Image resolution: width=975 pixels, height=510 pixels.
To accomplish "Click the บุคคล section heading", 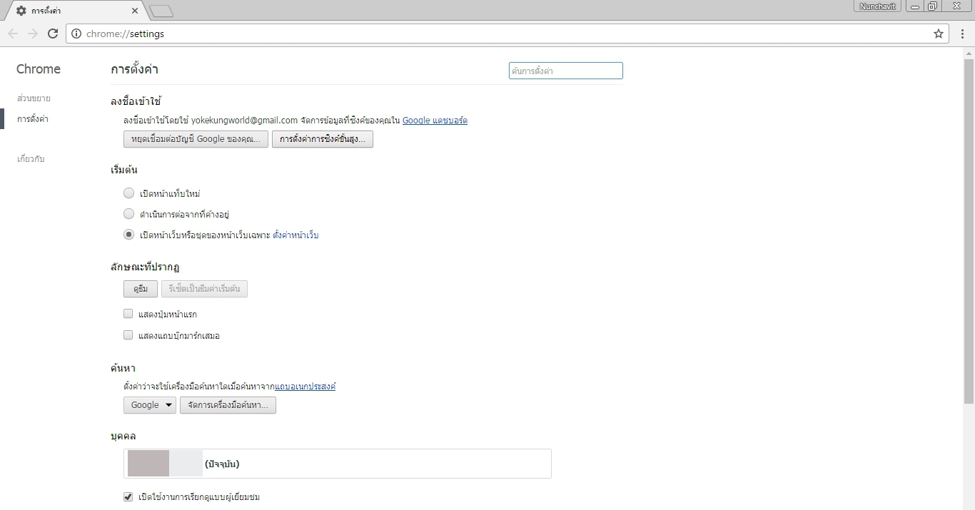I will pos(123,436).
